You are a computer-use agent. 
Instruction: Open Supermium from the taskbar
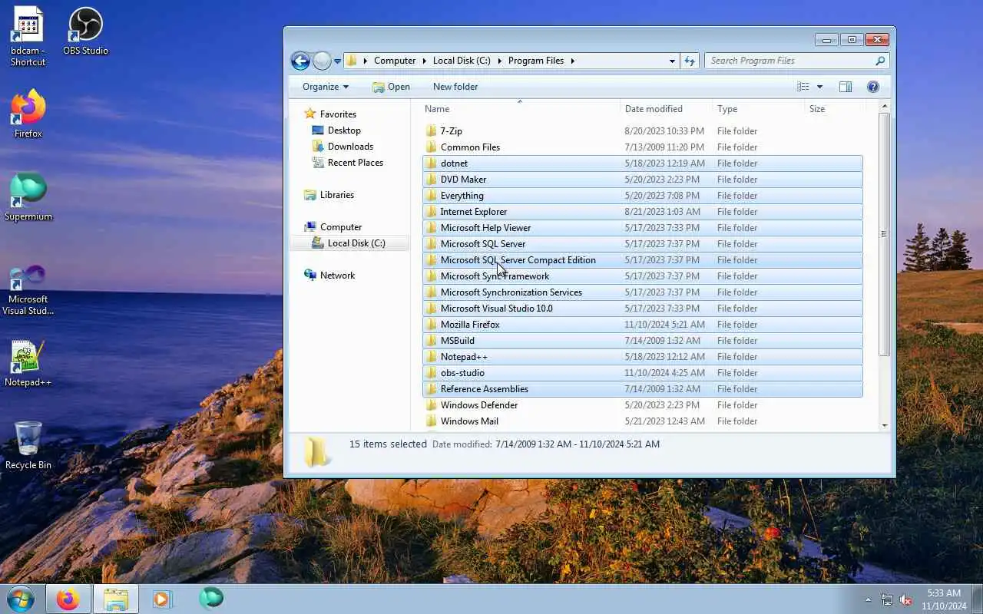tap(211, 598)
